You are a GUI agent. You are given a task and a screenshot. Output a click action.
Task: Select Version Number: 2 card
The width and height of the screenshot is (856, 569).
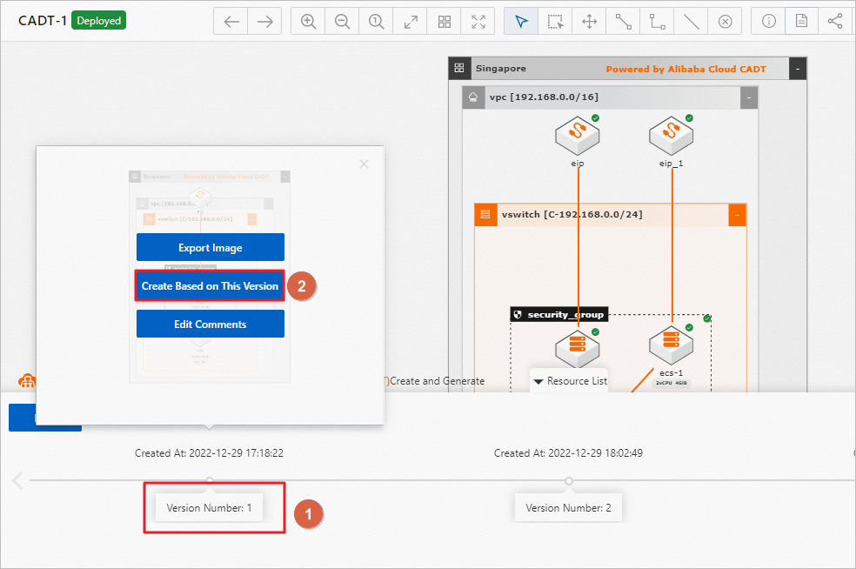568,508
